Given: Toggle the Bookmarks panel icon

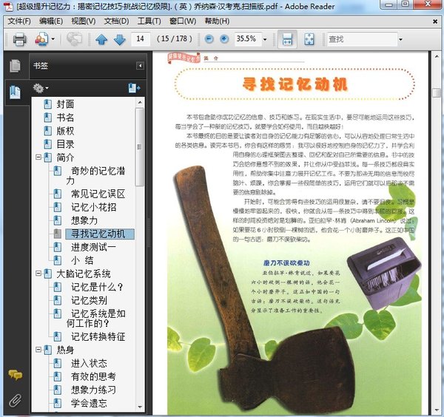Looking at the screenshot, I should pyautogui.click(x=16, y=92).
